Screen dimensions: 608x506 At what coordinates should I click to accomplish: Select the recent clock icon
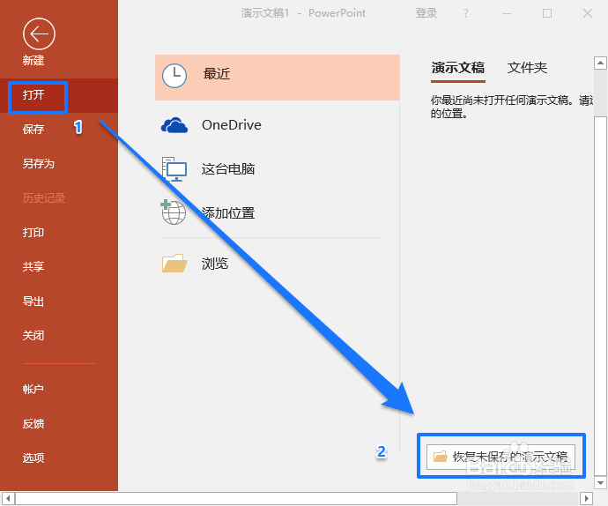pyautogui.click(x=174, y=75)
